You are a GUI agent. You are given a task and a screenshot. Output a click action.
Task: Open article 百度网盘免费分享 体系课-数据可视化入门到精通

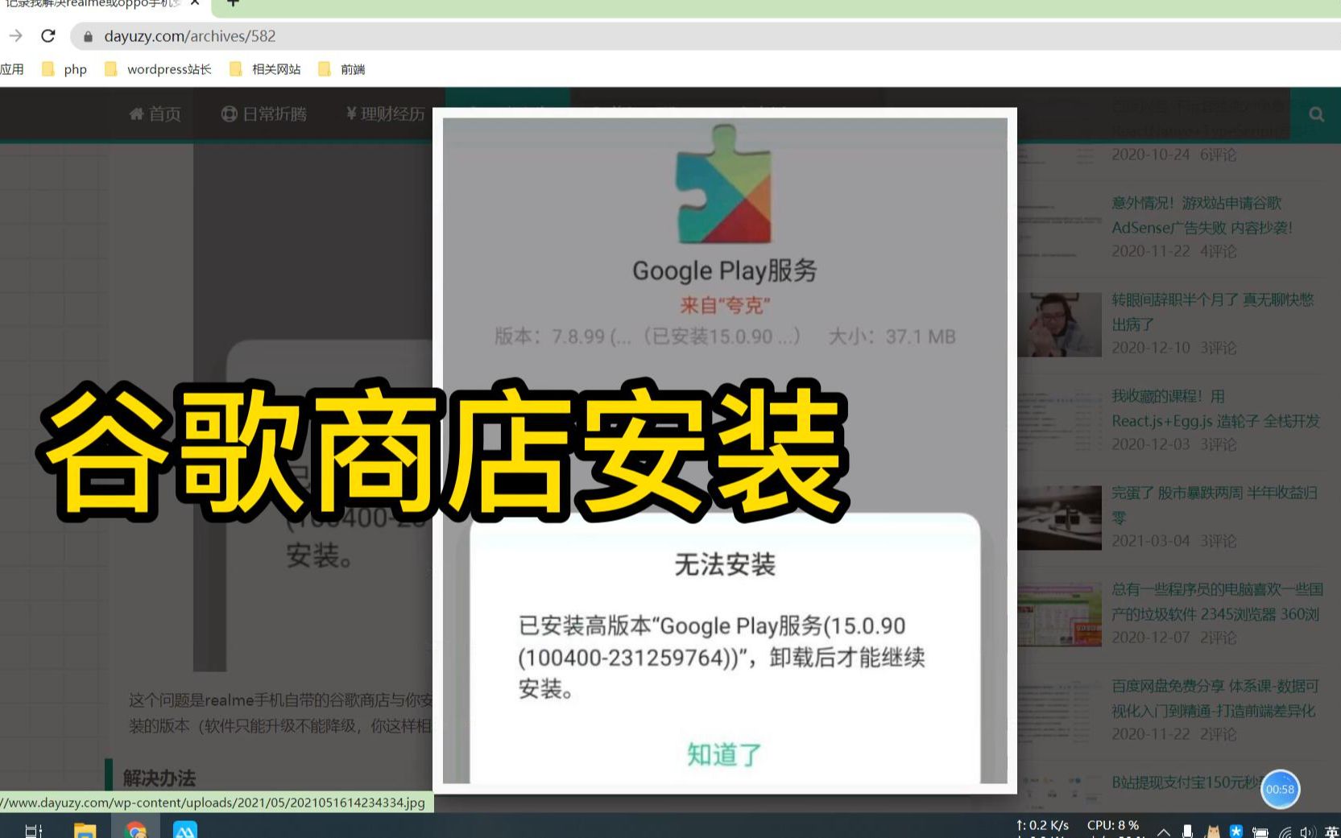point(1215,698)
